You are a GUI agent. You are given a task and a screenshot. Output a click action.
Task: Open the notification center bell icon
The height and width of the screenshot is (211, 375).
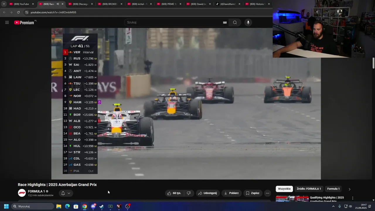(370, 206)
